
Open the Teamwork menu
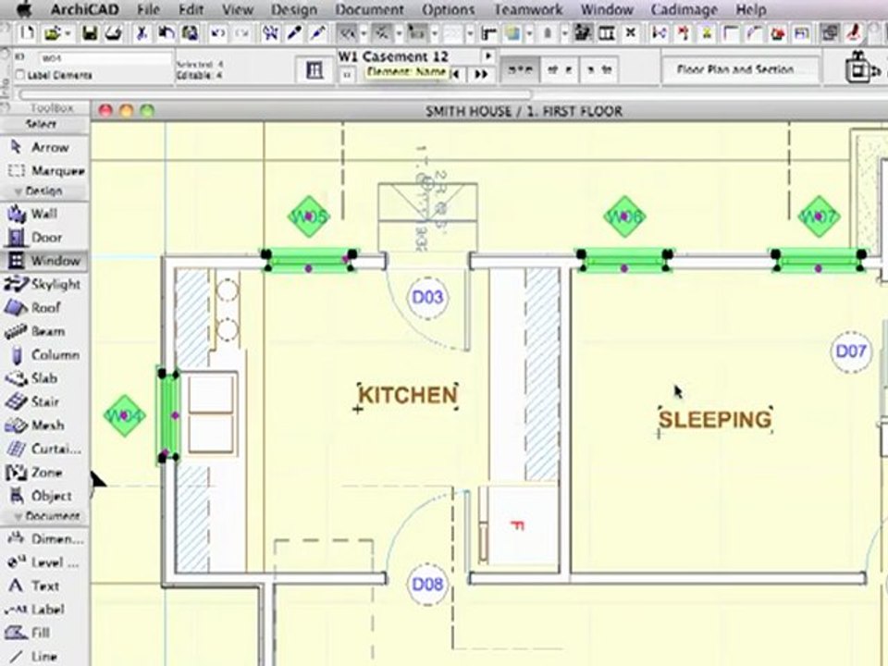[528, 9]
